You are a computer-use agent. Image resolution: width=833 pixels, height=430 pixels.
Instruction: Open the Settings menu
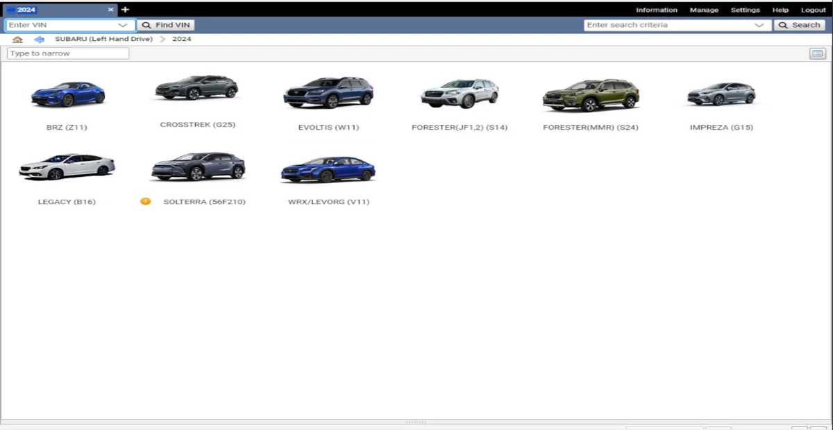click(745, 10)
